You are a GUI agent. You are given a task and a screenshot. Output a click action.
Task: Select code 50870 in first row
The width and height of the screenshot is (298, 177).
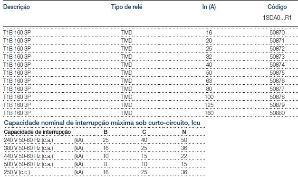coord(277,33)
